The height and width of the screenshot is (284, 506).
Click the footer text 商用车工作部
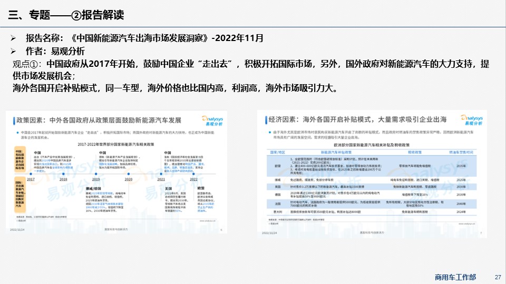click(455, 277)
